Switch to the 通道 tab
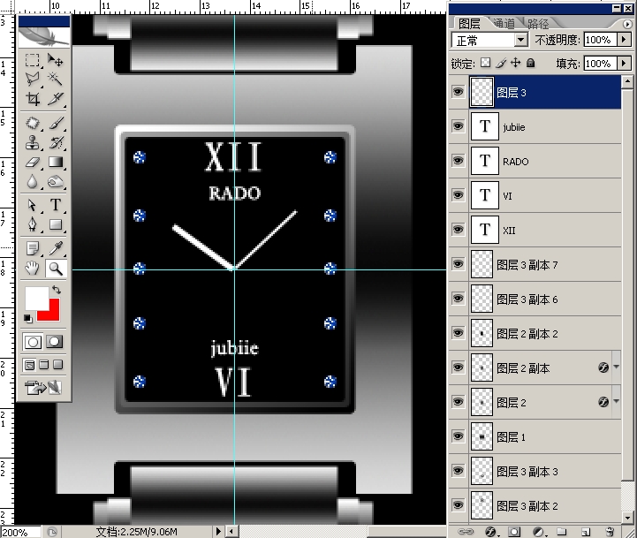Viewport: 637px width, 538px height. click(504, 24)
